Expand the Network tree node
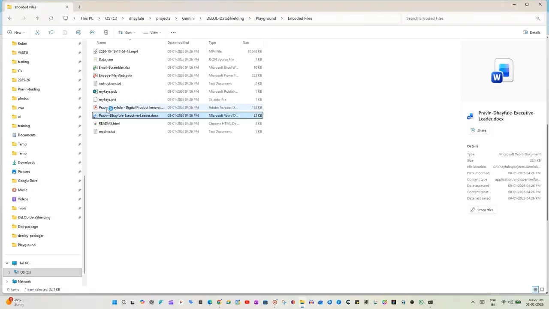Image resolution: width=549 pixels, height=309 pixels. (7, 282)
